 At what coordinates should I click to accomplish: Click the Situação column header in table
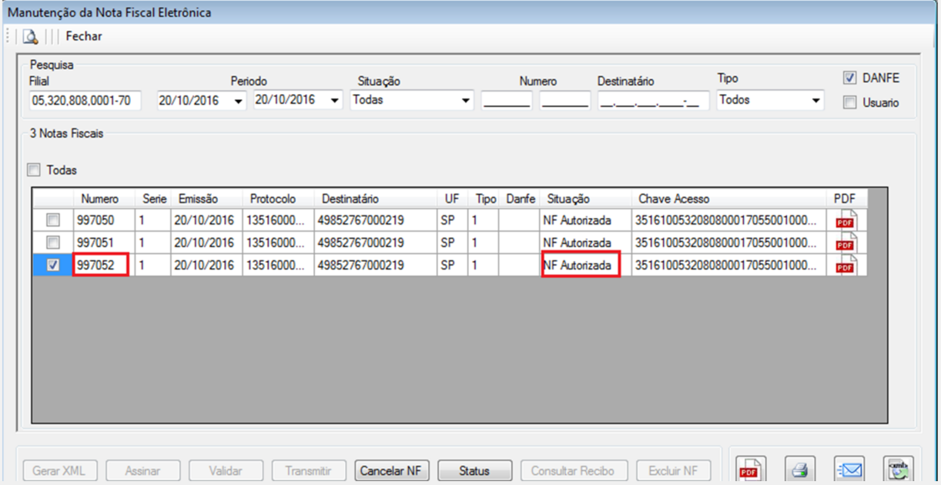585,199
